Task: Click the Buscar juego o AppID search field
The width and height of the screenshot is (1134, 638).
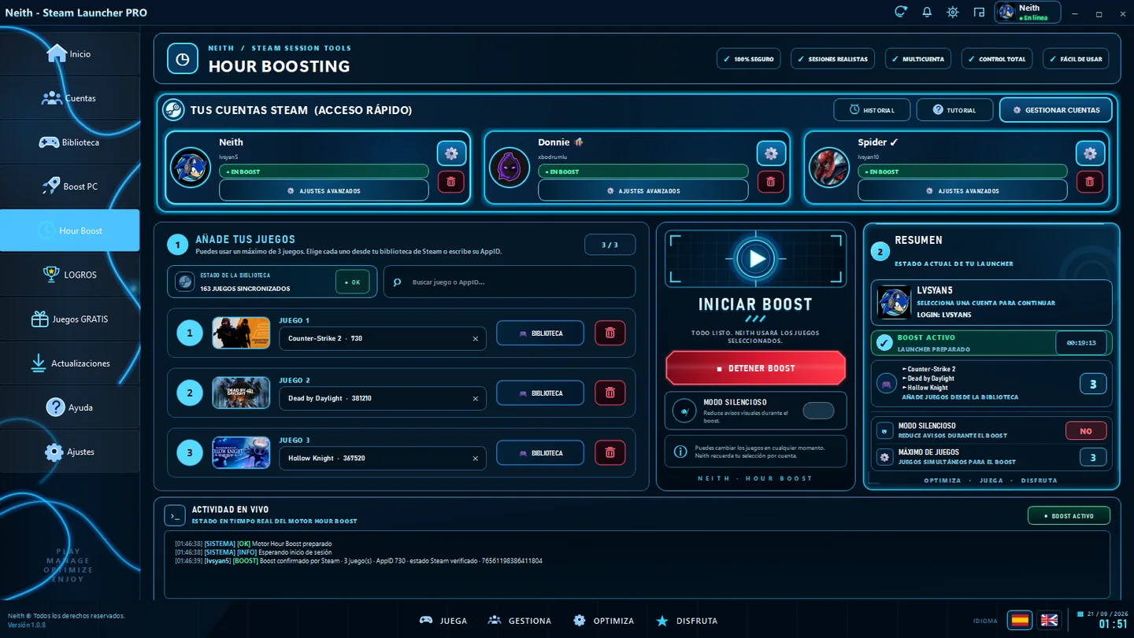Action: point(510,282)
